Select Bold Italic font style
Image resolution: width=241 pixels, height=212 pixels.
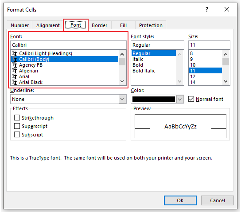154,71
